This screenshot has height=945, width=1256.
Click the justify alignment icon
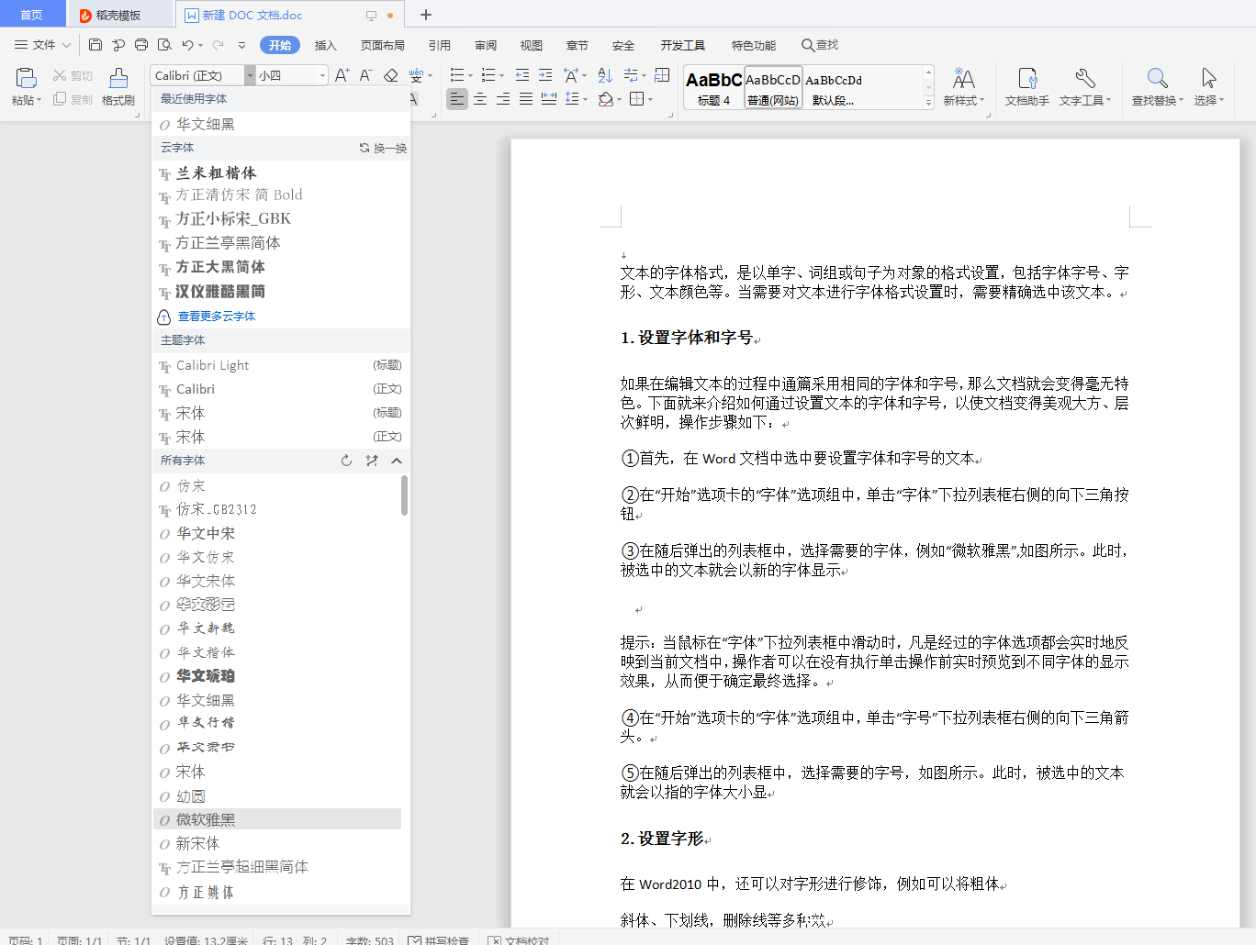tap(526, 99)
